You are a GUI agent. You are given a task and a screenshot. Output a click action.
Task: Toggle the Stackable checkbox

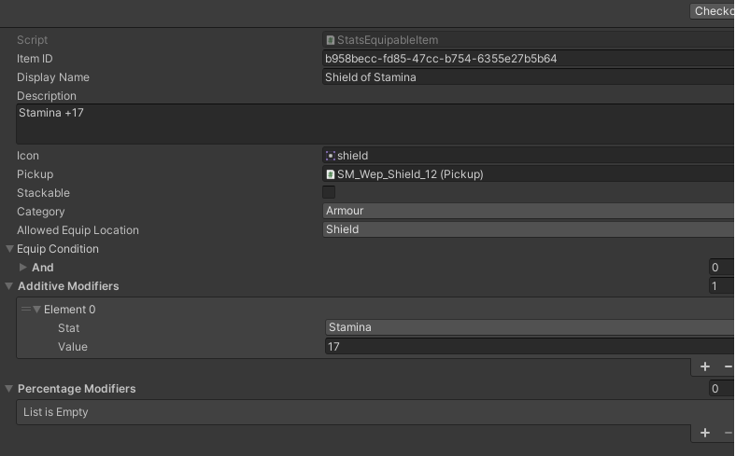(x=329, y=192)
